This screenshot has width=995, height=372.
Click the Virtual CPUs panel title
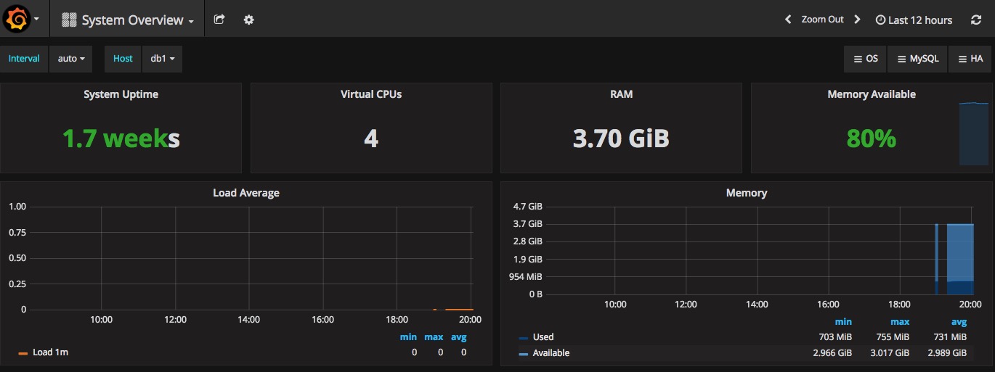(x=371, y=94)
